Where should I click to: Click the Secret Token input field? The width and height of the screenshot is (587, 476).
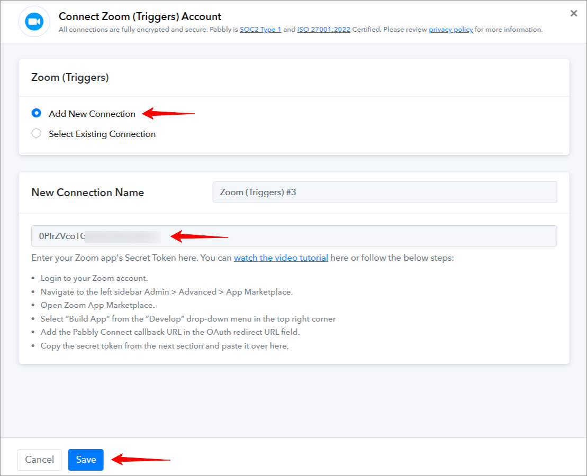click(x=294, y=236)
